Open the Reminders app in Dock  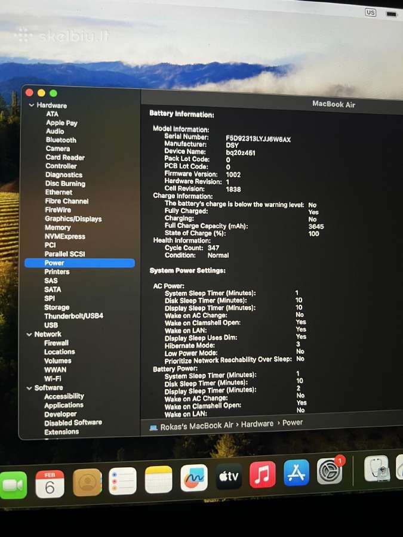tap(122, 481)
